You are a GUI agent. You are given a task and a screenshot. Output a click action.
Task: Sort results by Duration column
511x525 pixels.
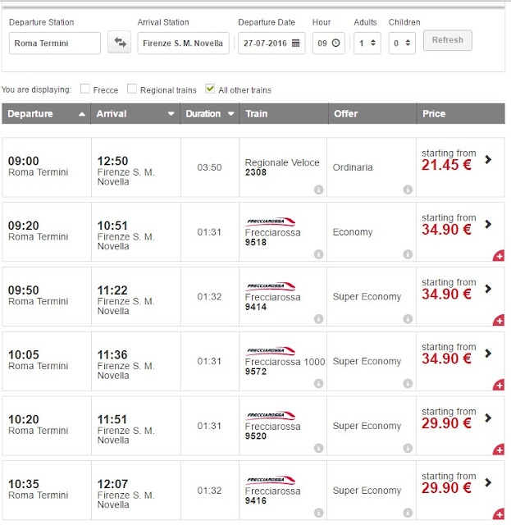click(210, 114)
